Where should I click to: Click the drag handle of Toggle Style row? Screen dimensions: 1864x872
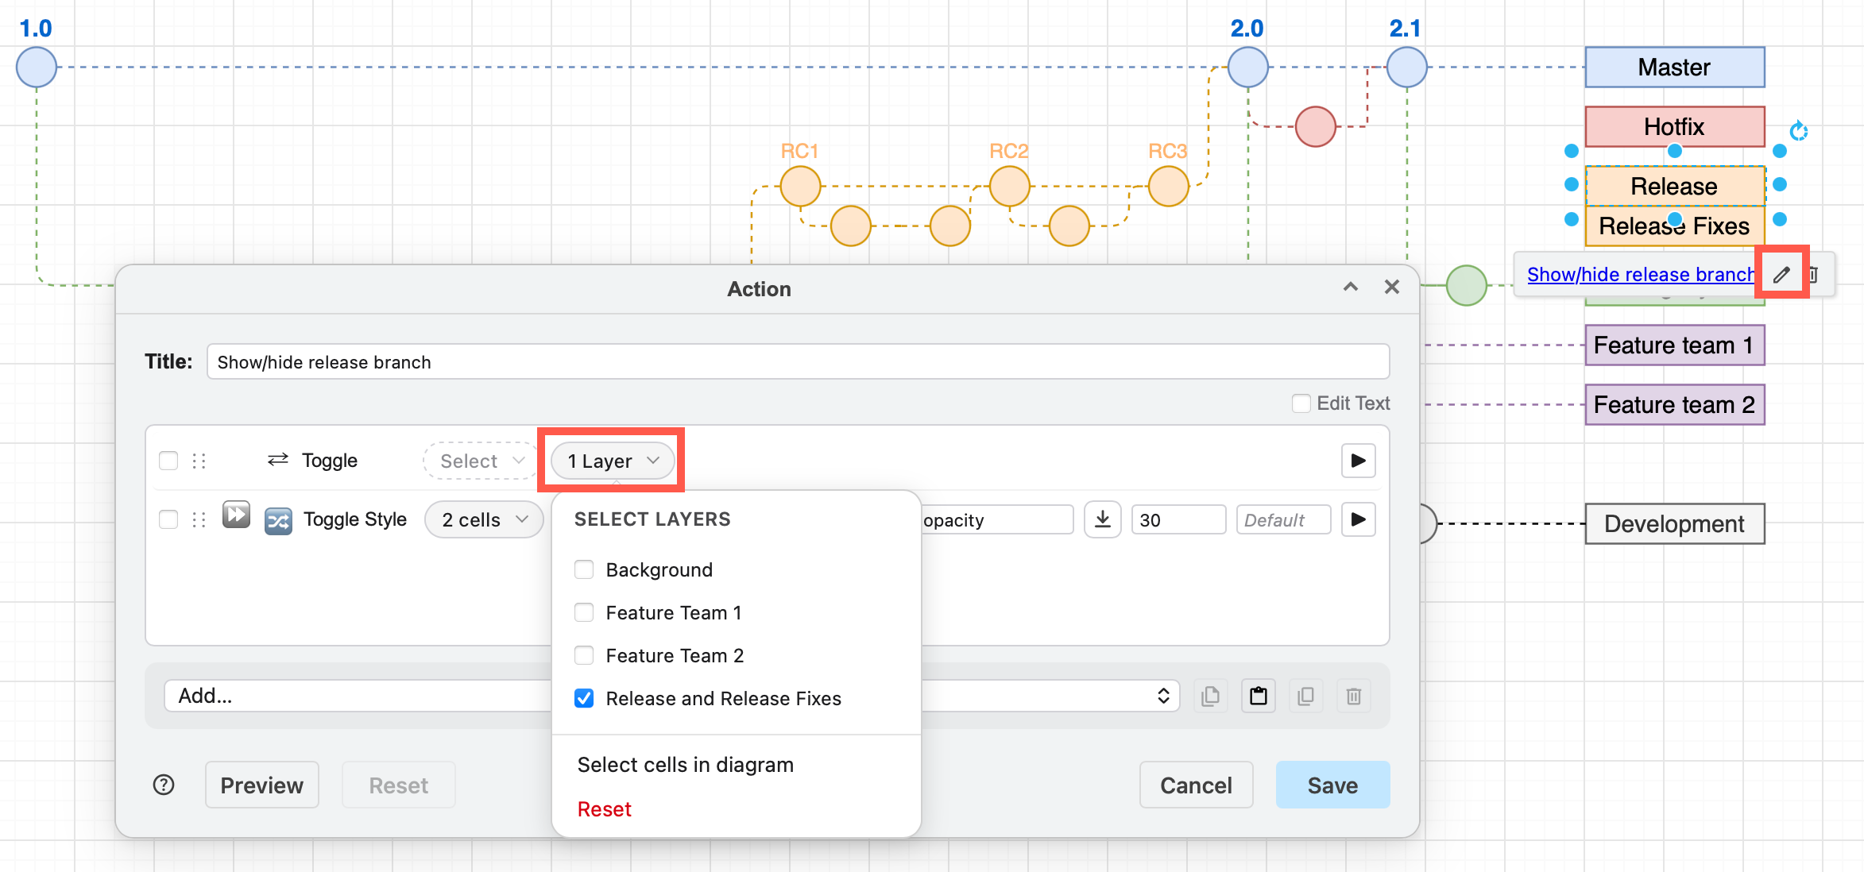[x=199, y=519]
